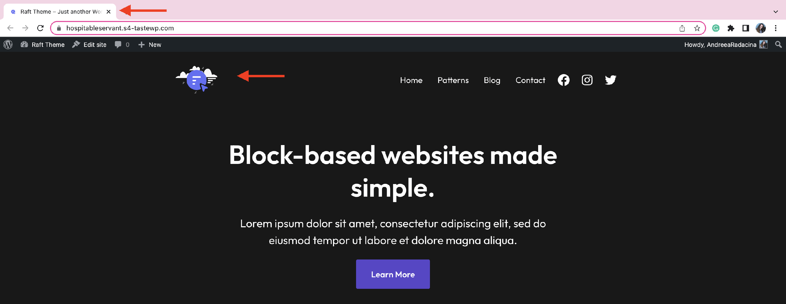Click the Grammarly extension icon

pos(716,28)
